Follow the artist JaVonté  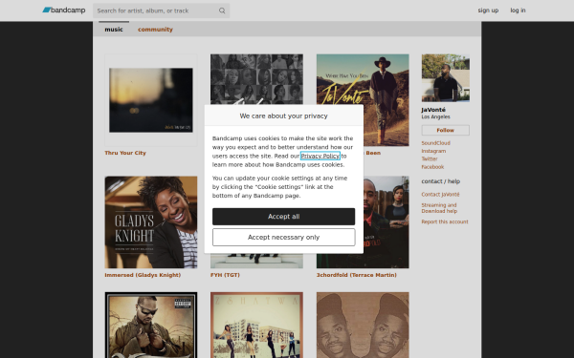pos(446,130)
